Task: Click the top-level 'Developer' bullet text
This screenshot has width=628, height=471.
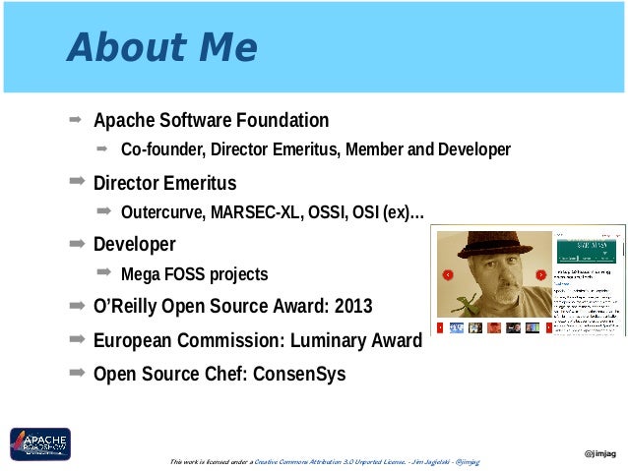Action: point(135,245)
